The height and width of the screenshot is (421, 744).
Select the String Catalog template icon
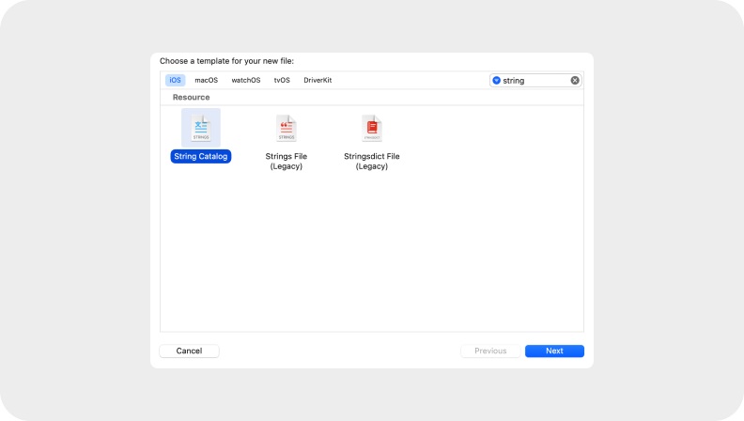tap(201, 127)
